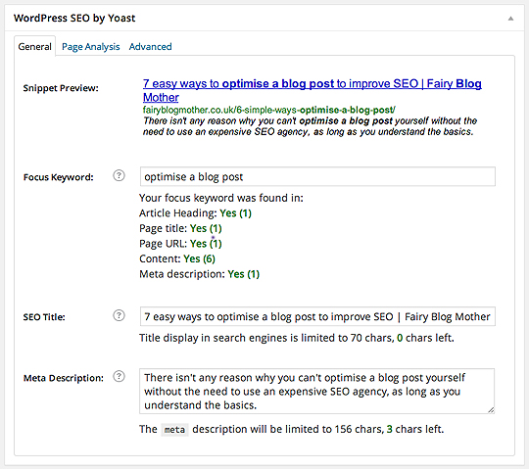This screenshot has height=469, width=529.
Task: Click inside the Focus Keyword field
Action: click(317, 176)
